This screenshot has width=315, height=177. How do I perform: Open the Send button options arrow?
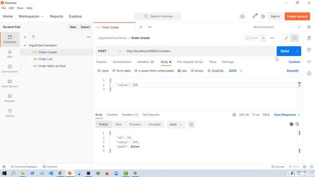pyautogui.click(x=297, y=51)
